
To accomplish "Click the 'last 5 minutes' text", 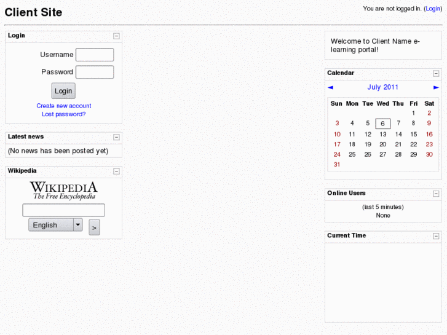I will pyautogui.click(x=383, y=207).
